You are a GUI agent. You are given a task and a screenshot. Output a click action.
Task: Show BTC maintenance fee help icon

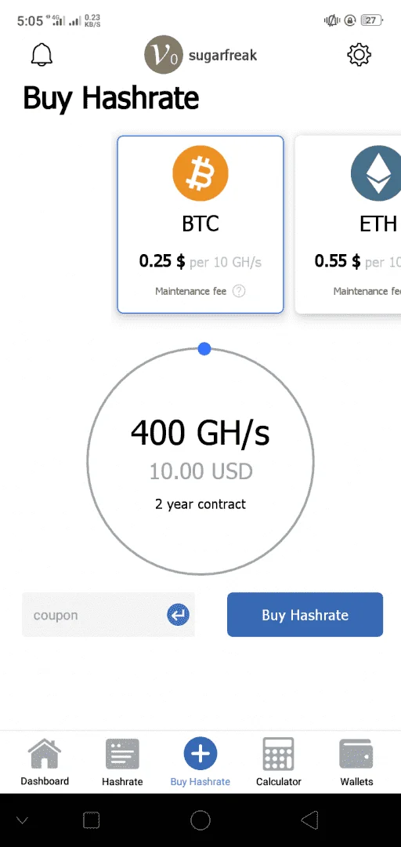click(239, 291)
